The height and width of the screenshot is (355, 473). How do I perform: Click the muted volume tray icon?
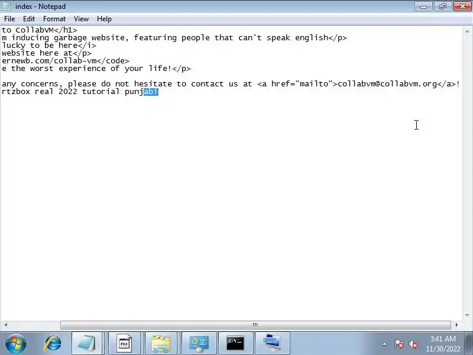413,344
